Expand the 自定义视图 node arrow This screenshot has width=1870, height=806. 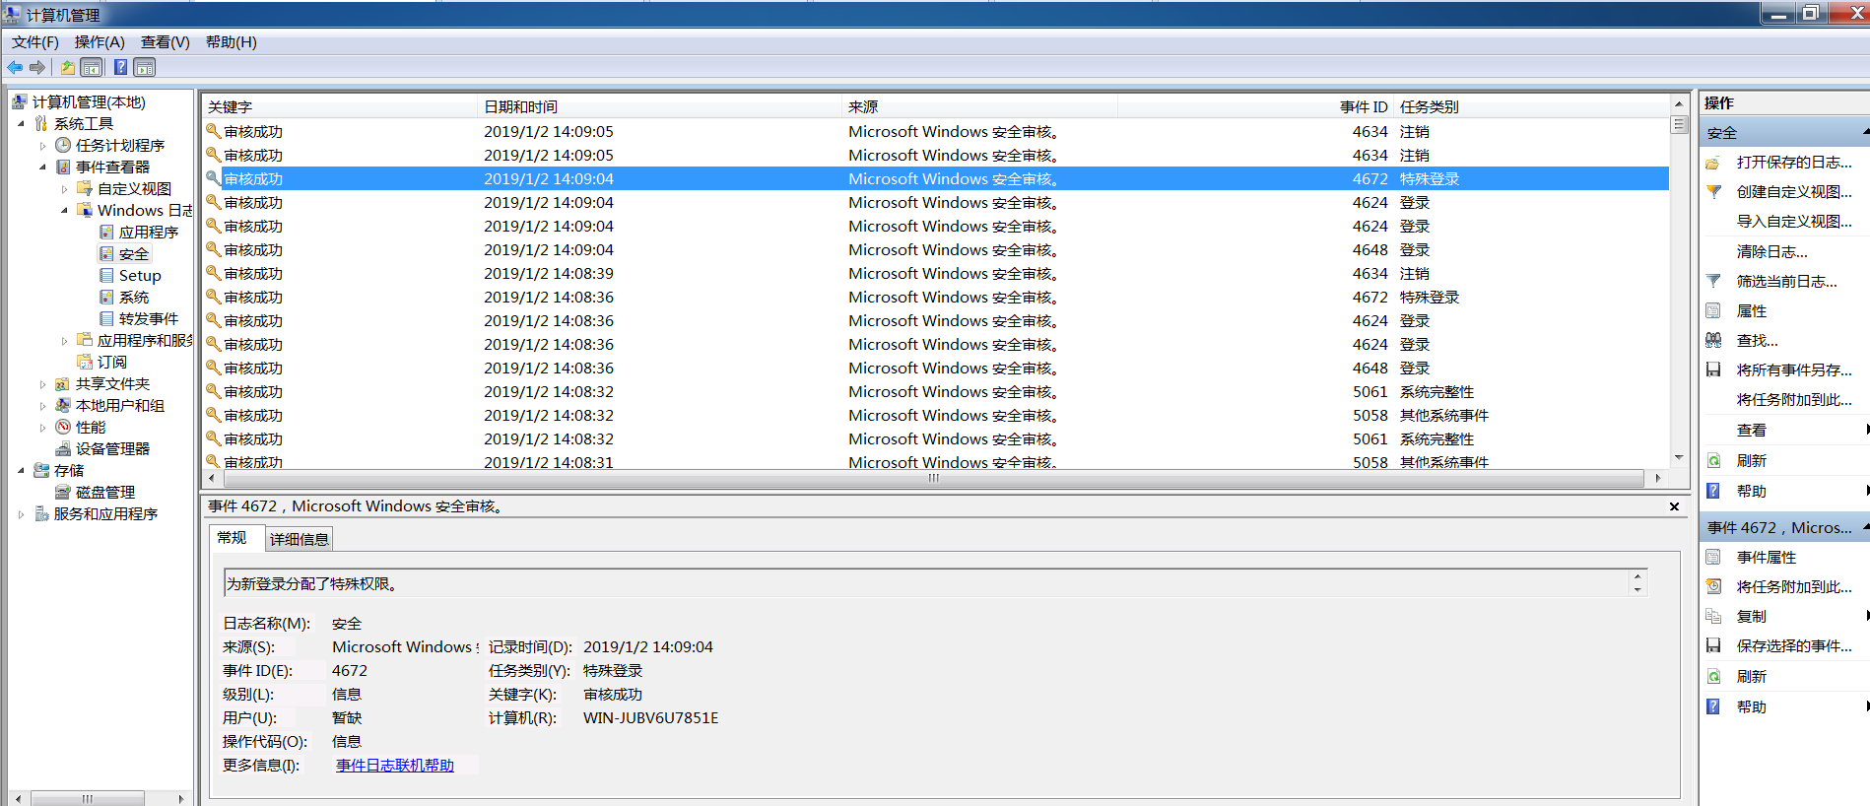click(x=64, y=188)
